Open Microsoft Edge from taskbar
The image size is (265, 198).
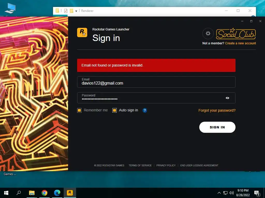(x=57, y=193)
